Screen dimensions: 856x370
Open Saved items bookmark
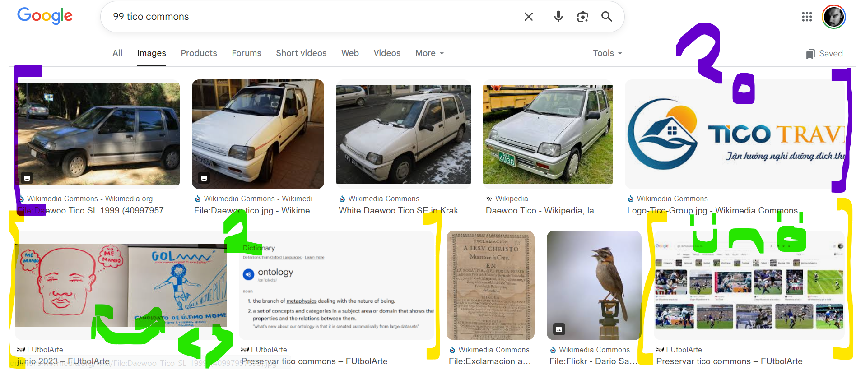click(x=824, y=53)
